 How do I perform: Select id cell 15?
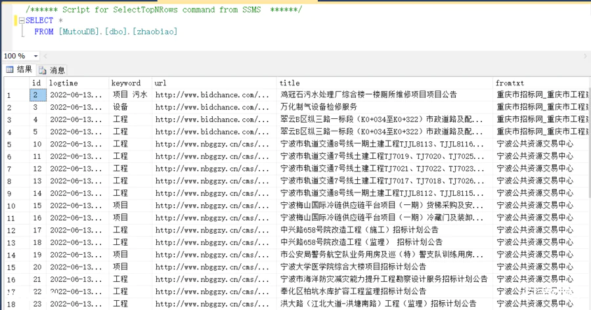[x=37, y=206]
